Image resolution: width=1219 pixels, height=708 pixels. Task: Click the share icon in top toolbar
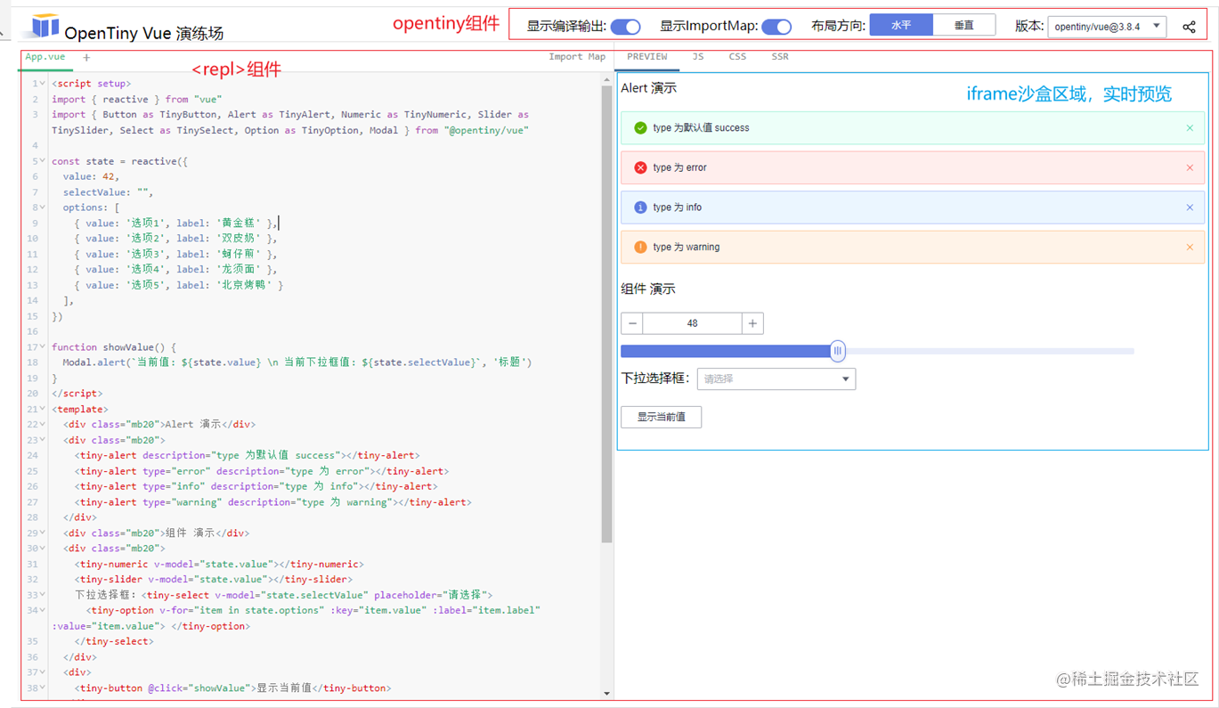1190,27
